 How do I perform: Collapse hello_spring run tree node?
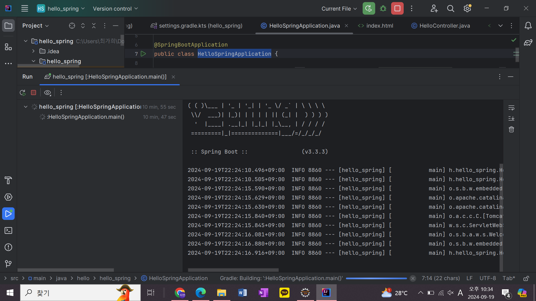(x=26, y=106)
